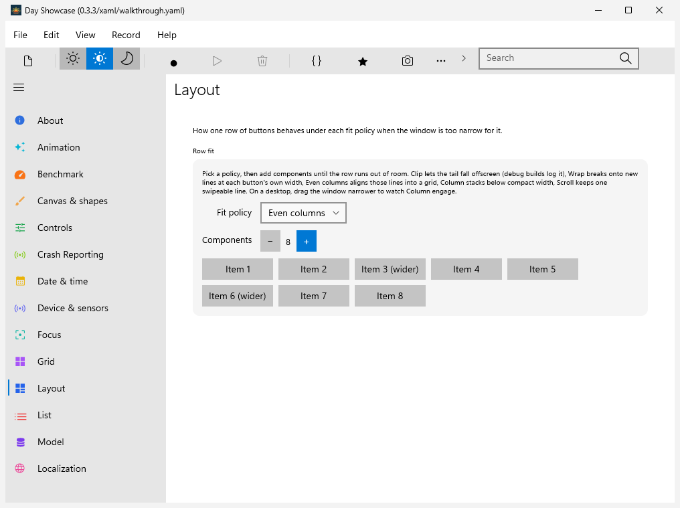
Task: Open the three-dot more options icon
Action: (441, 61)
